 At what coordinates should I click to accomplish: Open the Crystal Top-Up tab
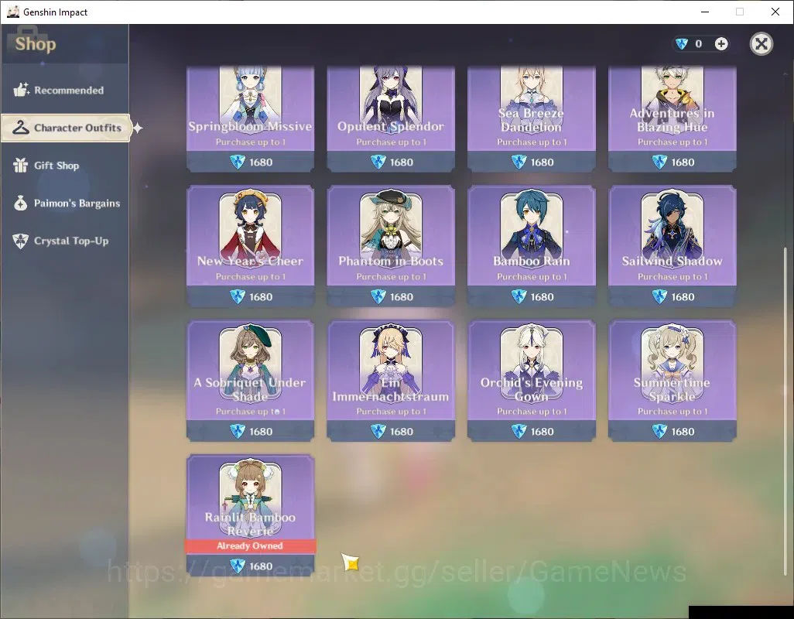[x=64, y=241]
